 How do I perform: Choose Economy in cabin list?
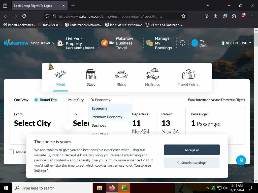110,108
